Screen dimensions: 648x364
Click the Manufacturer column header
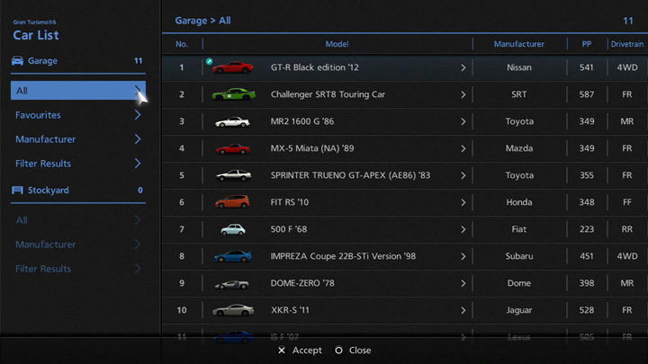[518, 44]
